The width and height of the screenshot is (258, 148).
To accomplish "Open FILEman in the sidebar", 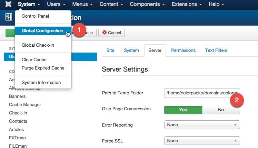I will pyautogui.click(x=18, y=146).
